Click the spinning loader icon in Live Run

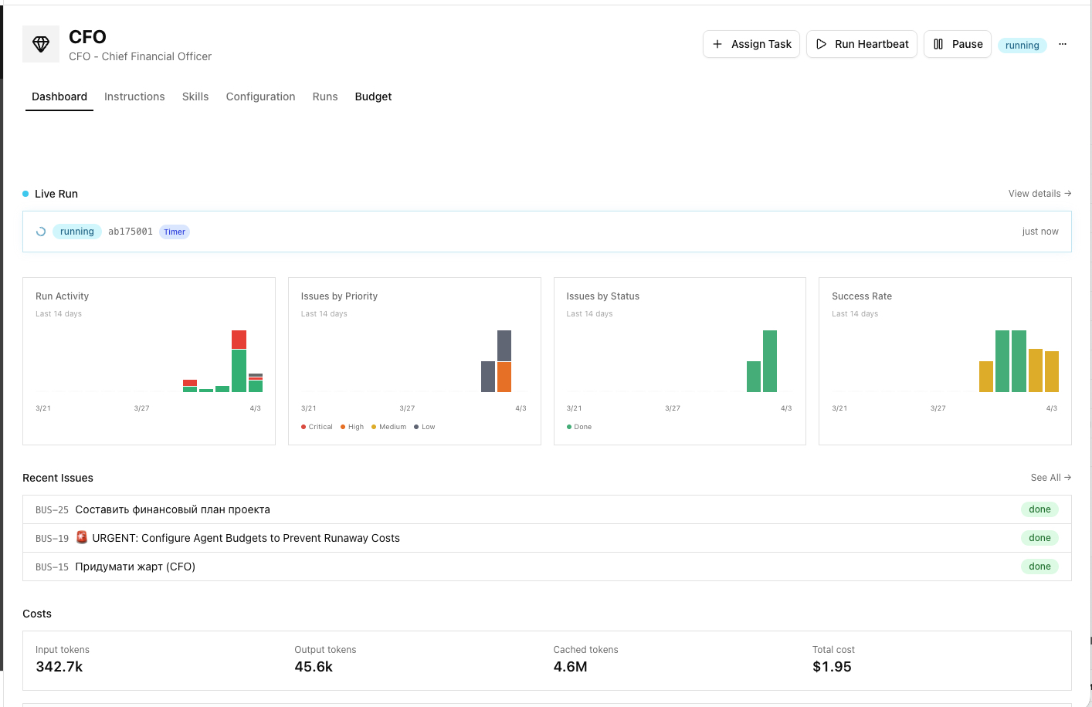point(40,231)
